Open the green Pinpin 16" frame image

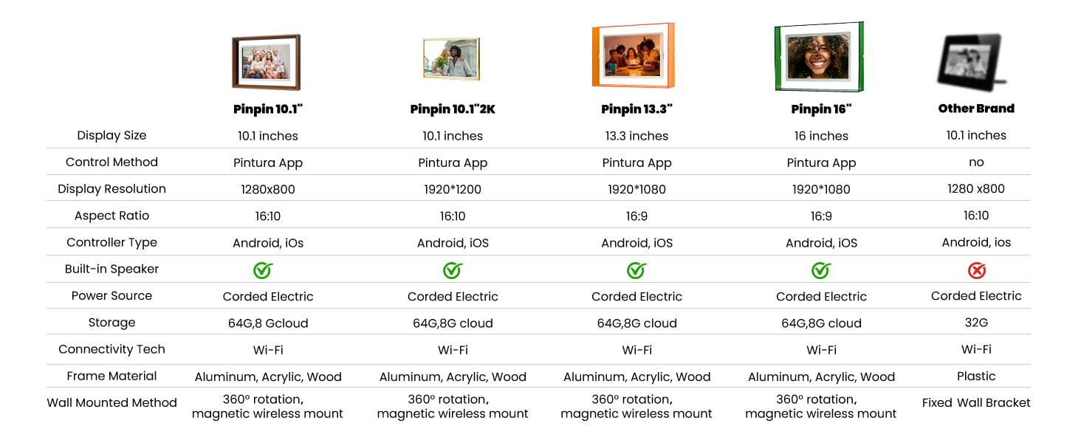819,58
